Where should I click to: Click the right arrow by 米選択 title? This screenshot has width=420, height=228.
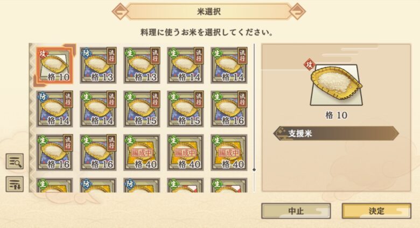pos(297,11)
